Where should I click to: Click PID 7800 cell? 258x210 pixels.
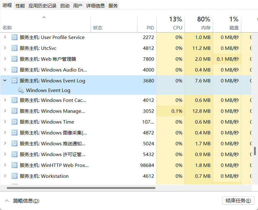149,59
